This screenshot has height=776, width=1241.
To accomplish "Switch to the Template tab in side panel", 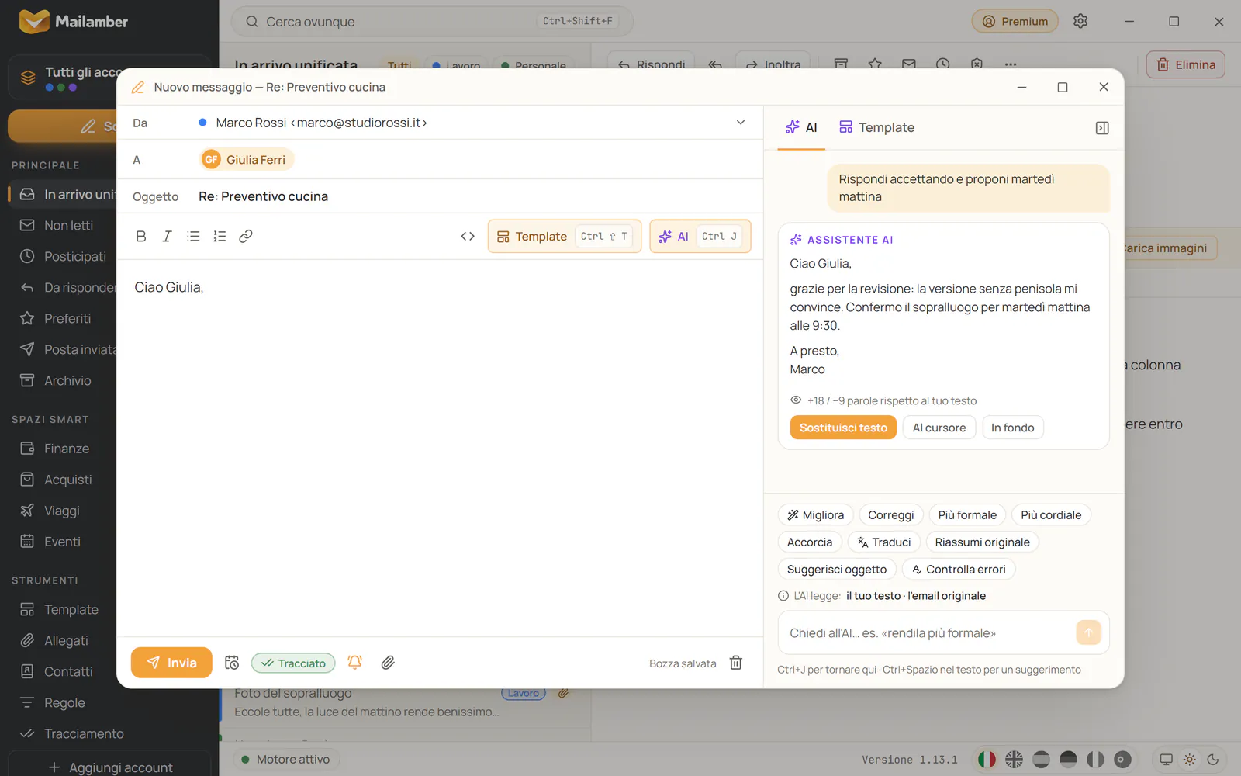I will click(876, 128).
